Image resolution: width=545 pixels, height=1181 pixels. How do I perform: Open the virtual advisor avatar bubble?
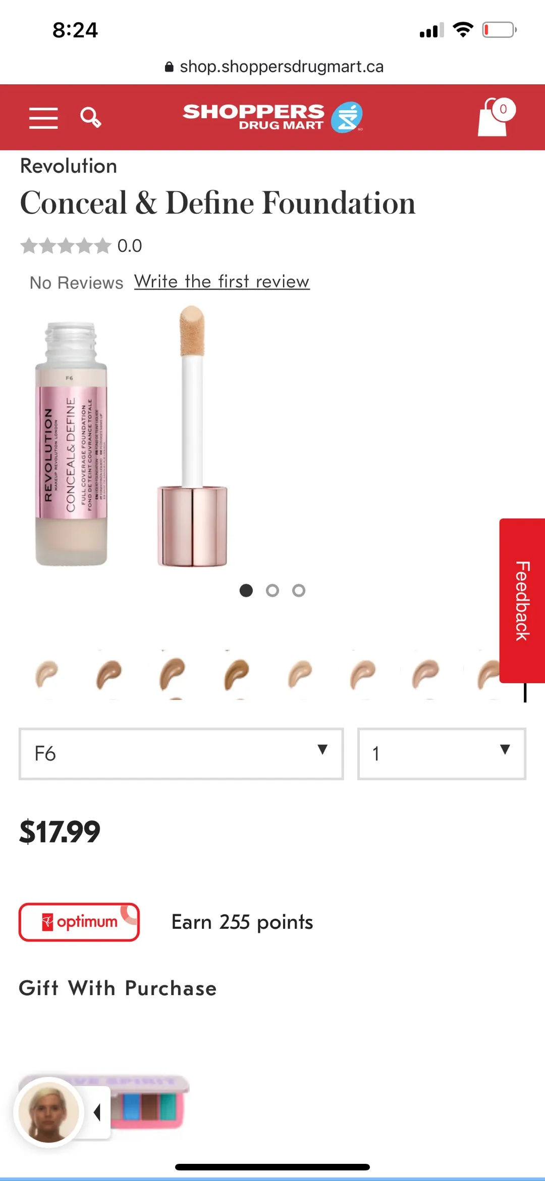click(48, 1112)
